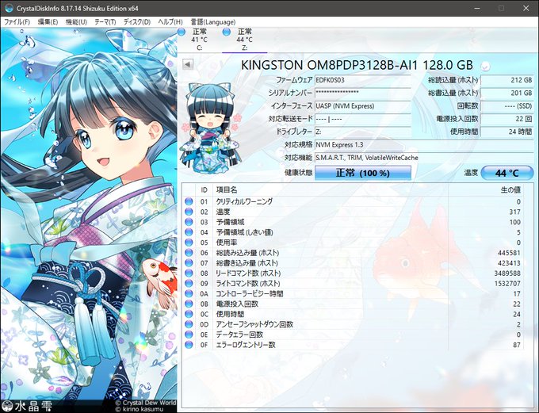
Task: Click the status orb for 総書き込み量 (ホスト) row
Action: [x=189, y=263]
